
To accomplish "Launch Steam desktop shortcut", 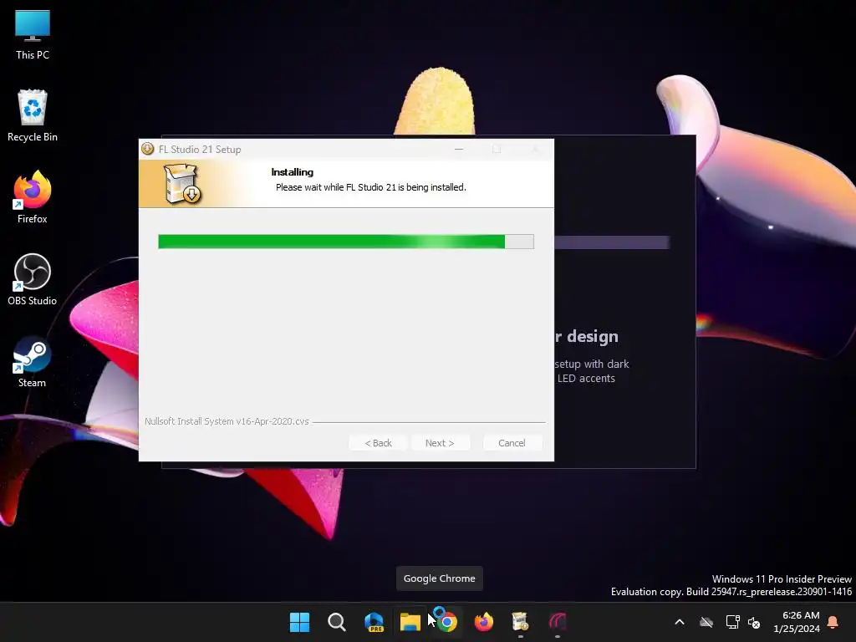I will click(x=33, y=361).
